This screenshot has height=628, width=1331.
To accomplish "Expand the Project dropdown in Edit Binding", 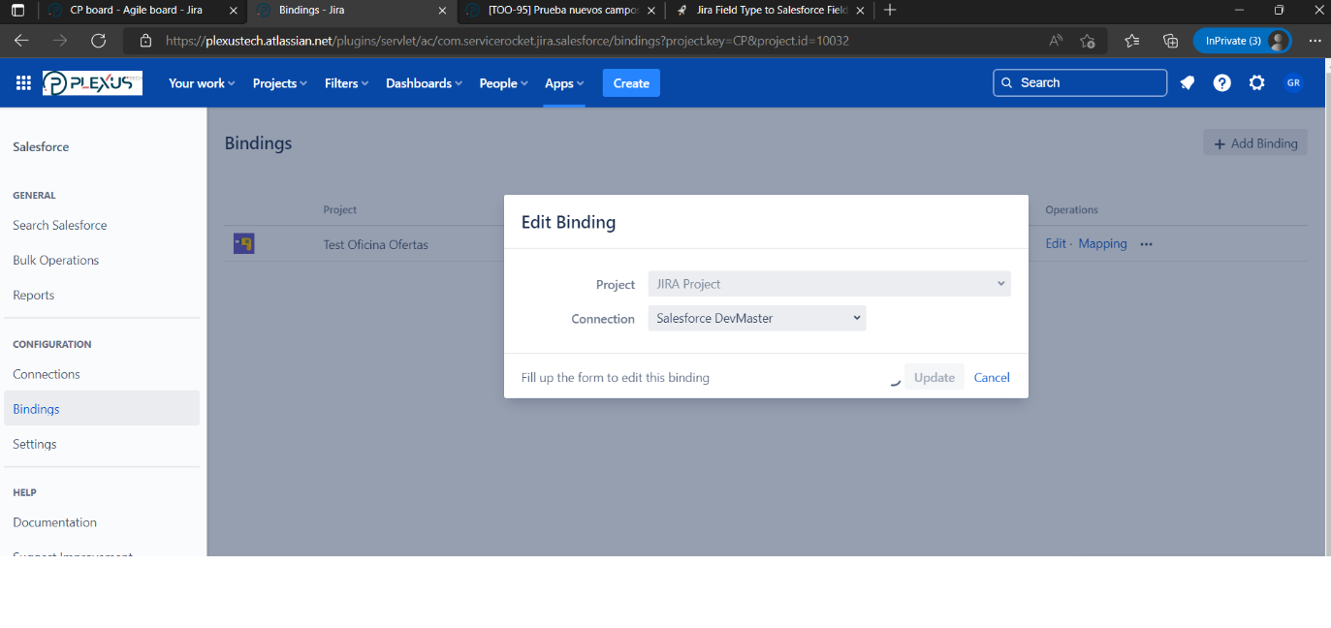I will click(830, 284).
